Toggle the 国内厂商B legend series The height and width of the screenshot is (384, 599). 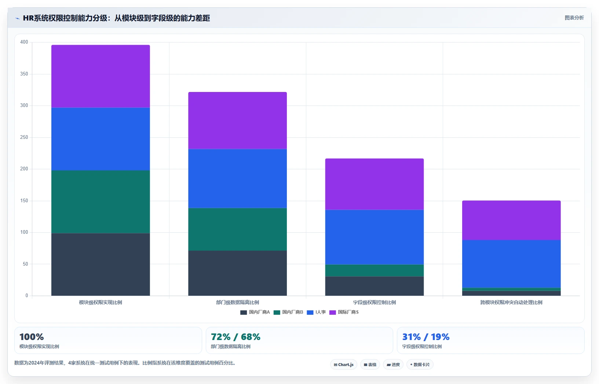(x=288, y=312)
